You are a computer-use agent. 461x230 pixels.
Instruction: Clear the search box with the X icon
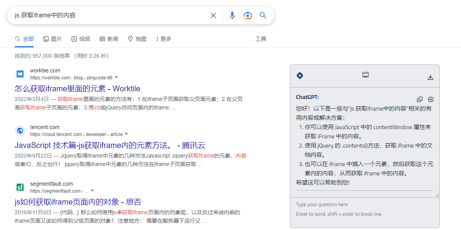[x=213, y=15]
